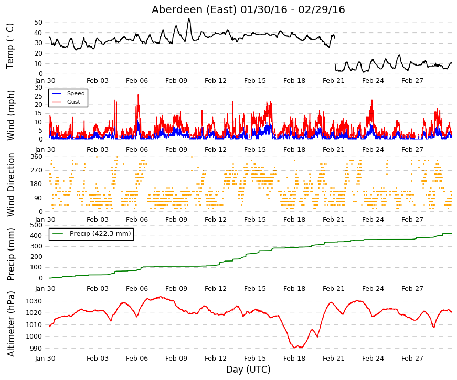The width and height of the screenshot is (457, 380).
Task: Click the blue Speed legend line
Action: point(57,94)
